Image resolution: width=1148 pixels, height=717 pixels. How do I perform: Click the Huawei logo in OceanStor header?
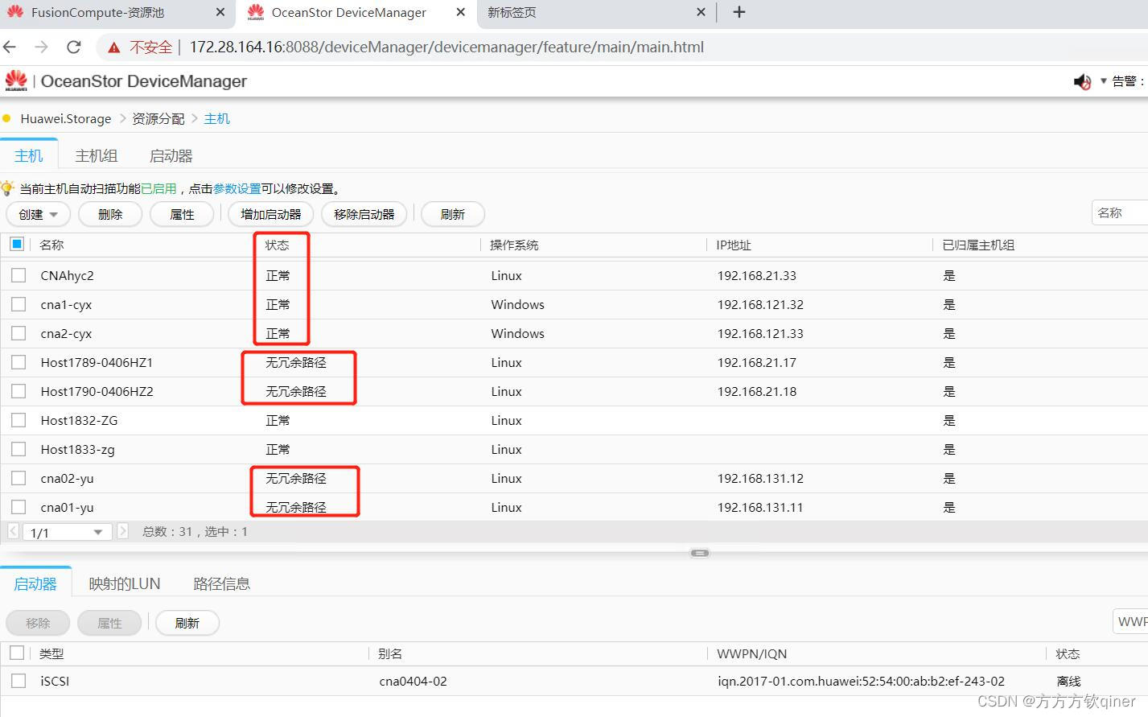(x=16, y=80)
